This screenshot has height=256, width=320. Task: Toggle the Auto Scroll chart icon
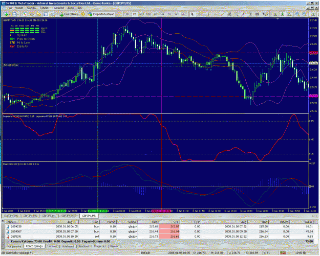click(313, 14)
